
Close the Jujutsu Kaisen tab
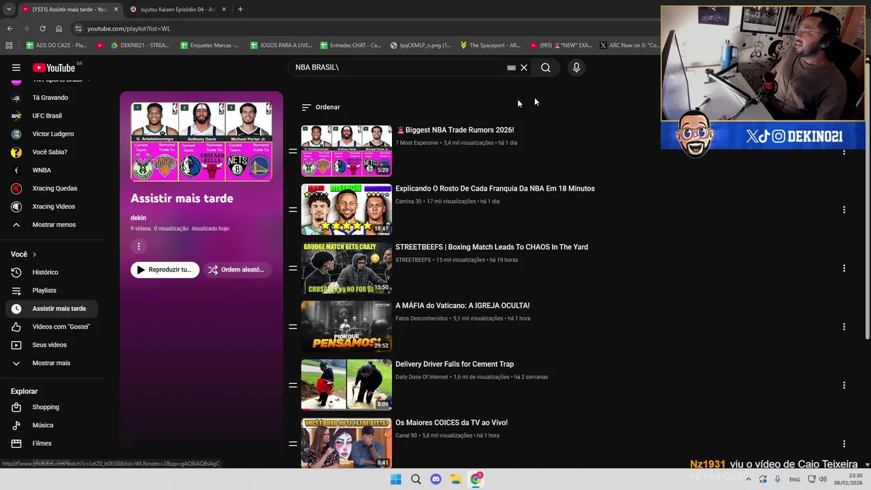(x=224, y=10)
